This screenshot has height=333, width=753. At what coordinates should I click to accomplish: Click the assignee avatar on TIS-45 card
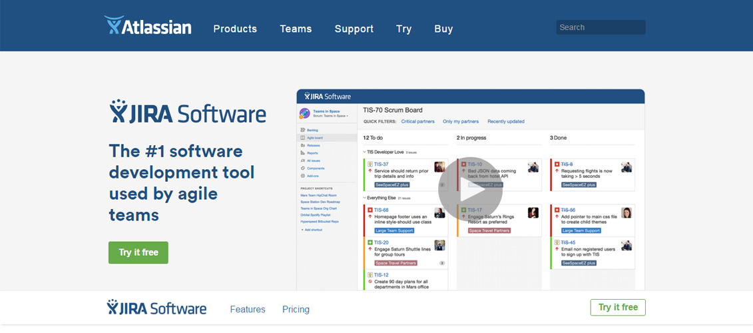coord(627,245)
